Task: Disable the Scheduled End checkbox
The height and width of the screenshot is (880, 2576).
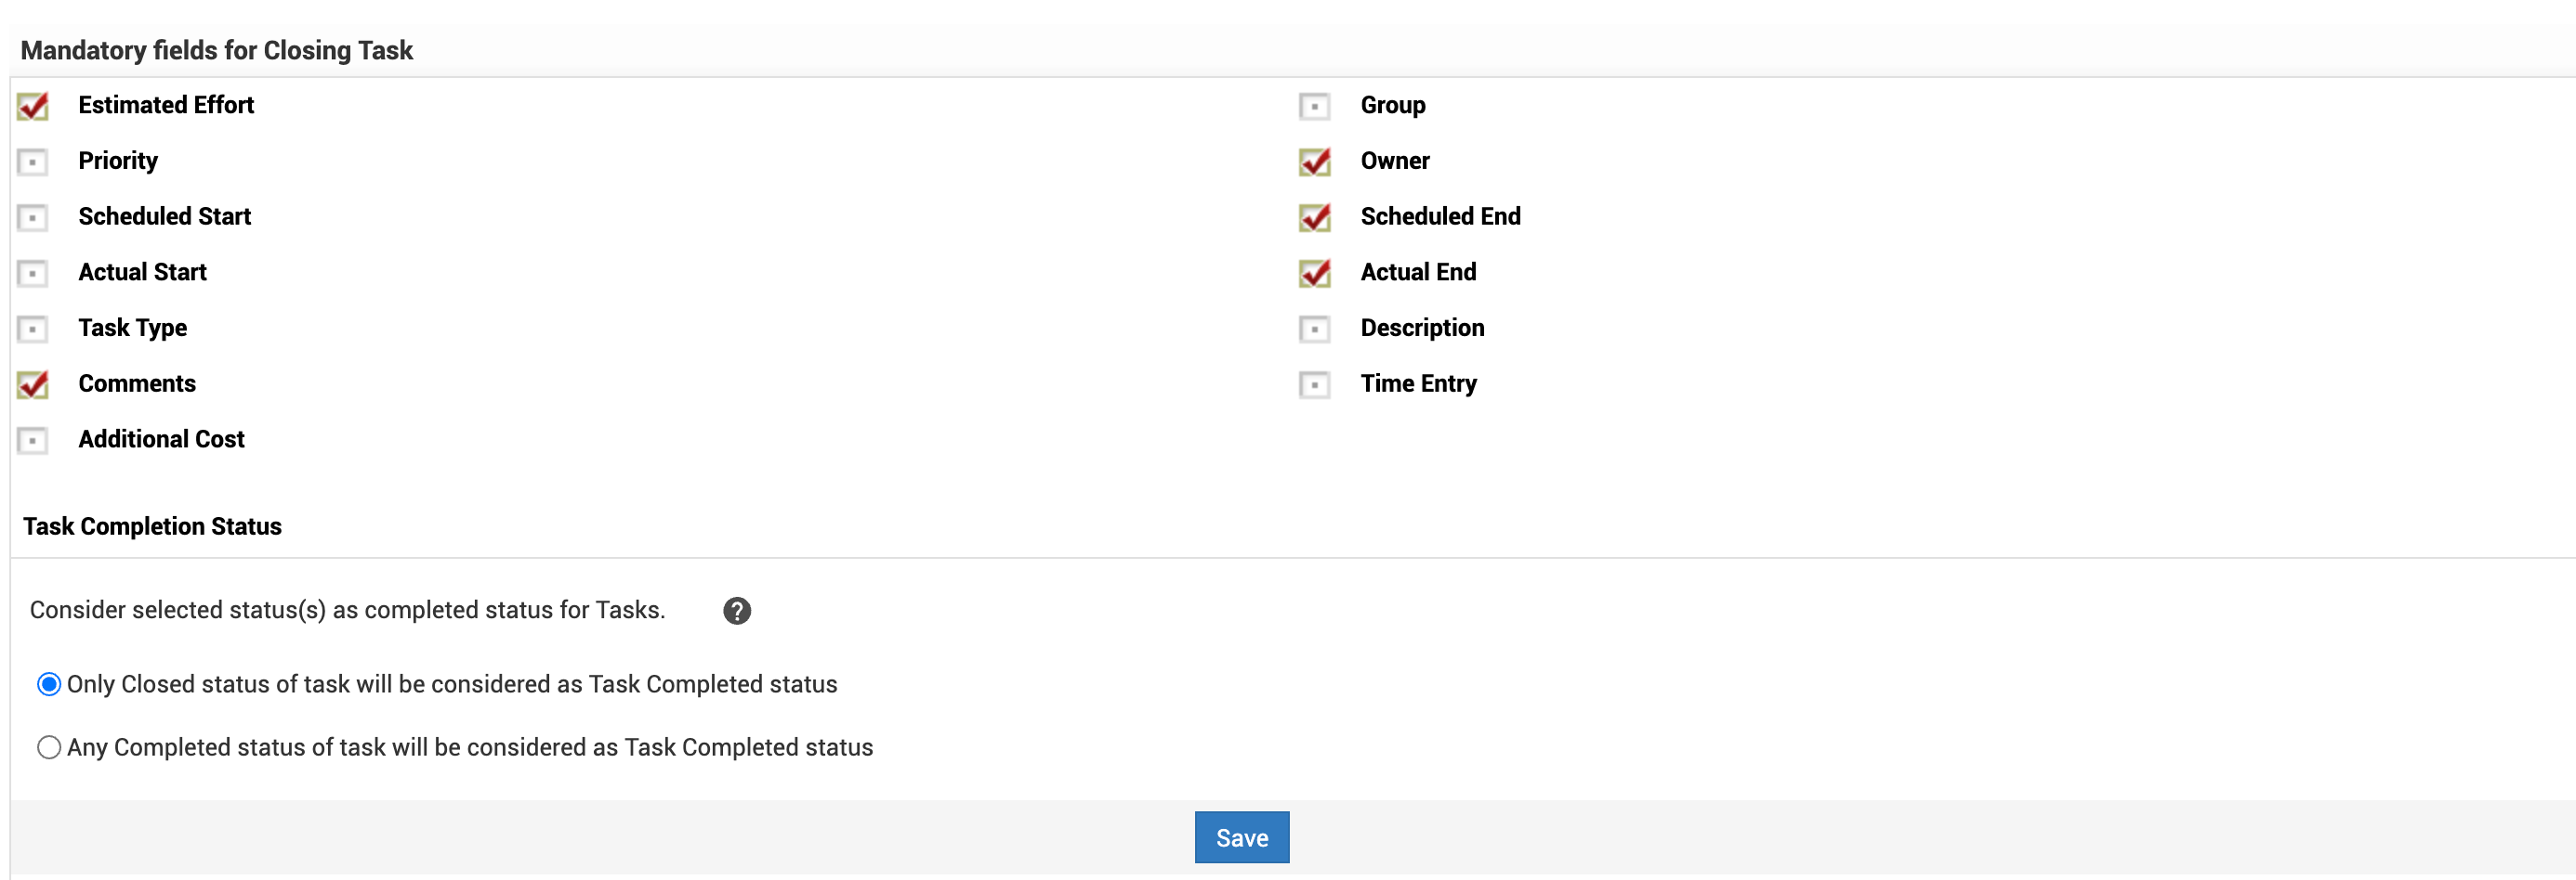Action: (x=1314, y=218)
